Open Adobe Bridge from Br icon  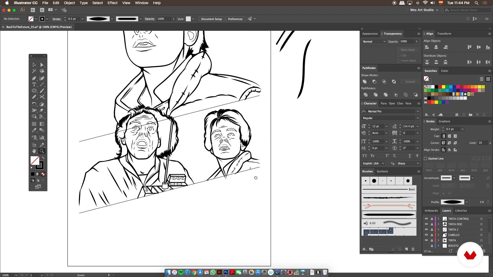click(33, 10)
